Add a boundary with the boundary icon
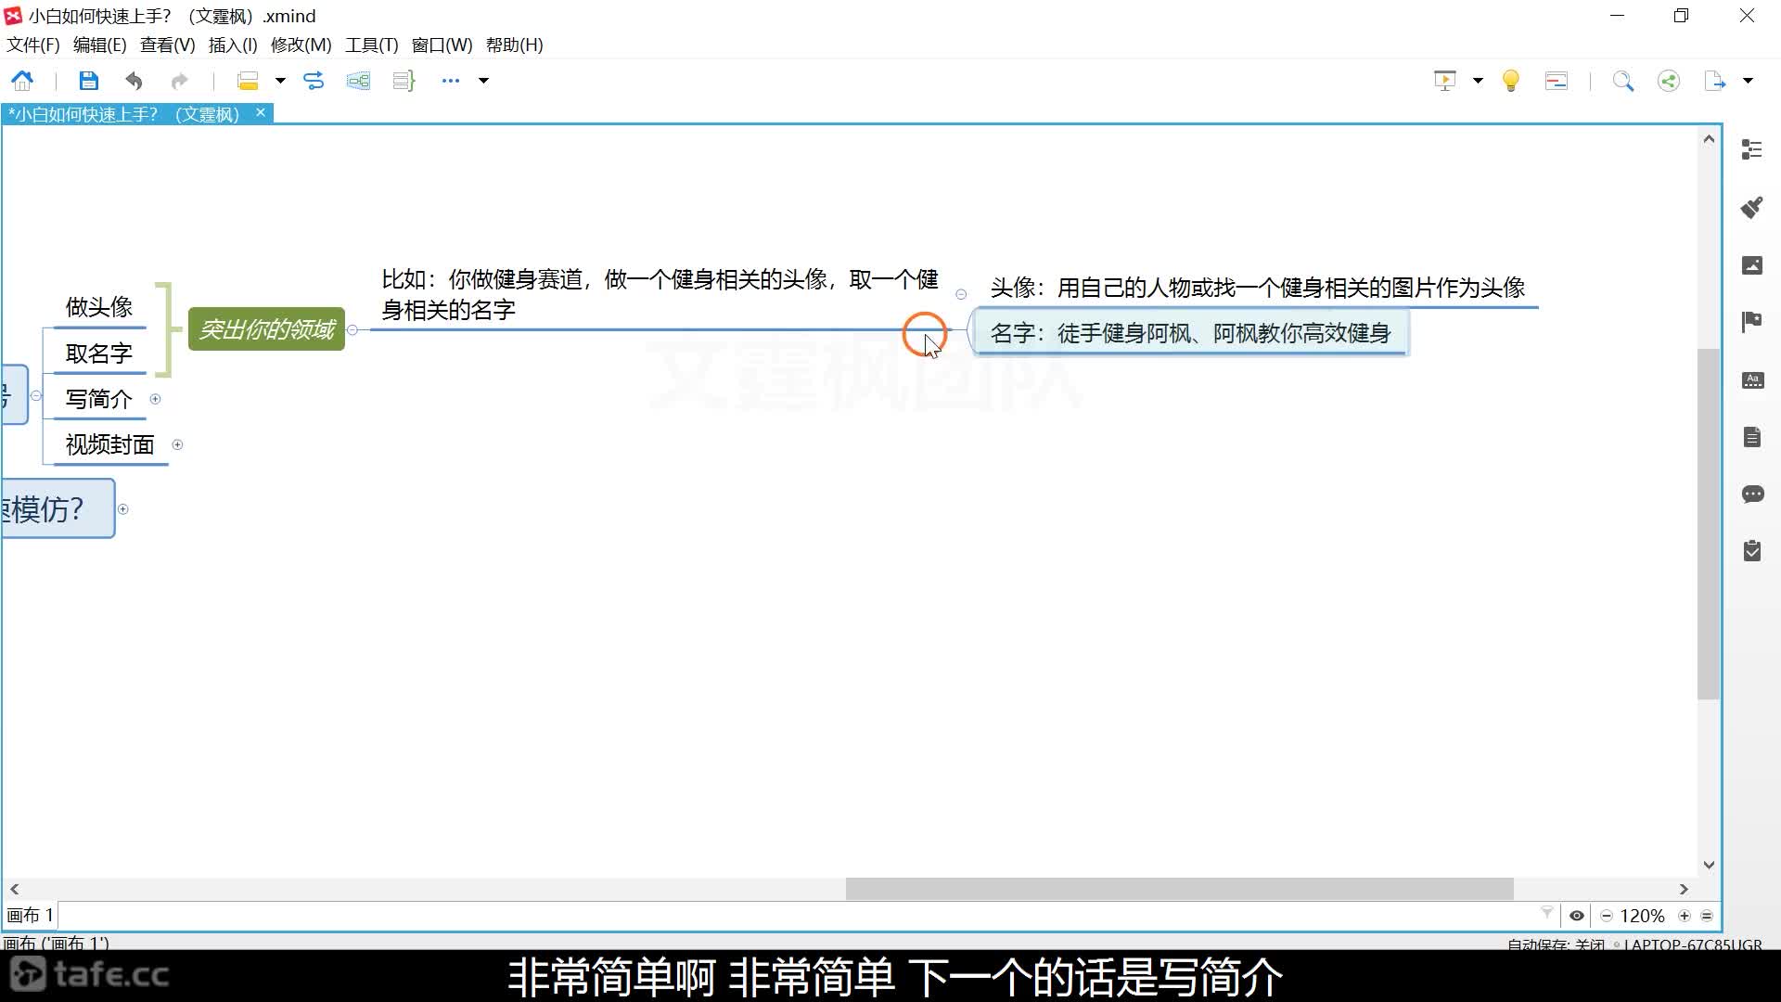 pyautogui.click(x=358, y=81)
